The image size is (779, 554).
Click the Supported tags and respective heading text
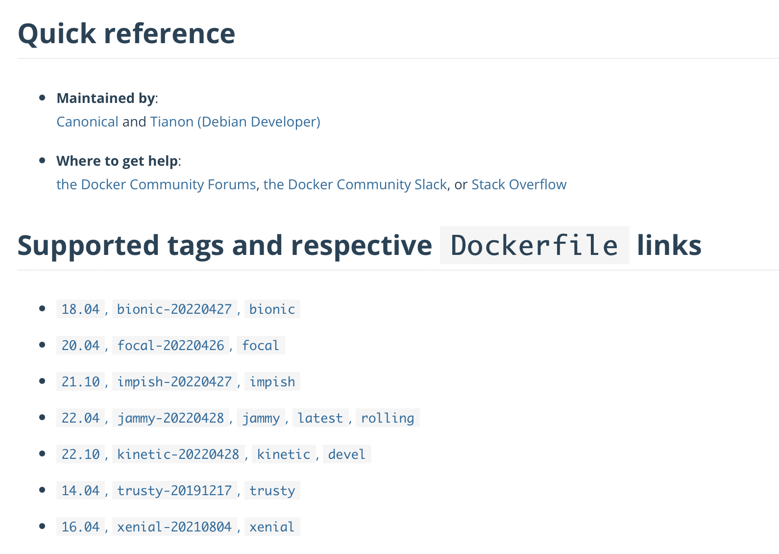[x=225, y=246]
